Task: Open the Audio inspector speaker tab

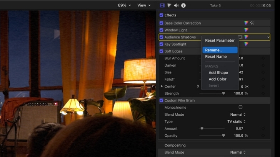Action: tap(176, 5)
